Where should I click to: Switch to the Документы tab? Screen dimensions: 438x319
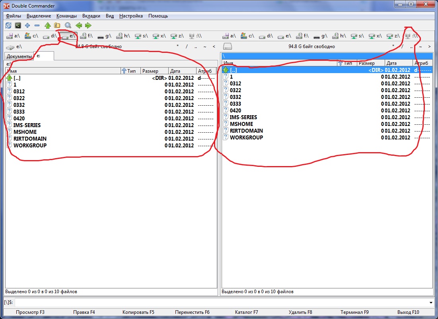coord(19,56)
